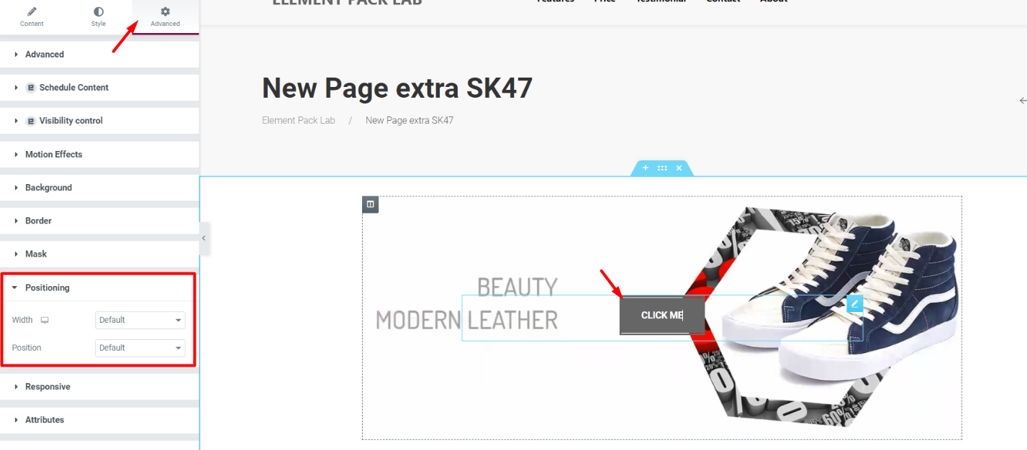Click the CLICK ME button
This screenshot has height=450, width=1027.
[662, 315]
